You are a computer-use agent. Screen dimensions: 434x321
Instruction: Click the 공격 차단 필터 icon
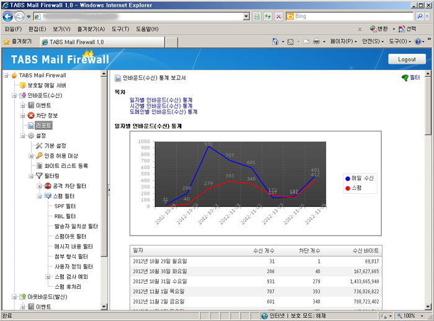pos(48,186)
